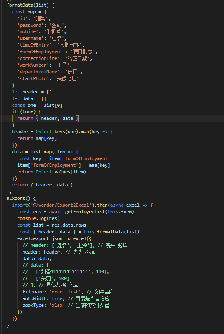Click the commented '刘备11111111111111' row
The image size is (224, 334).
[66, 272]
